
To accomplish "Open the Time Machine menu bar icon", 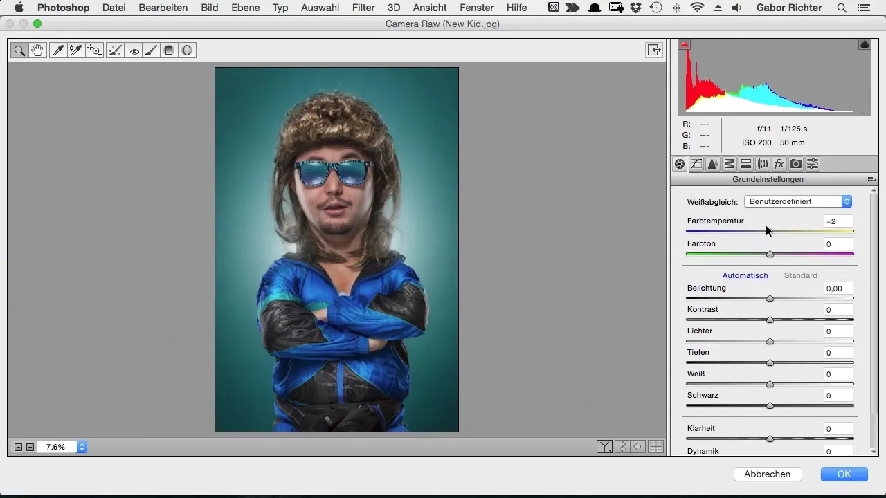I will coord(656,8).
